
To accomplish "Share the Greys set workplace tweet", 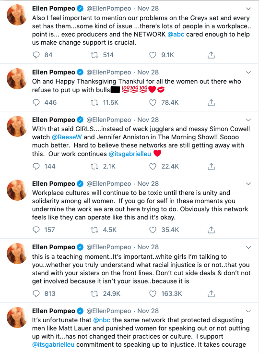I will (211, 55).
